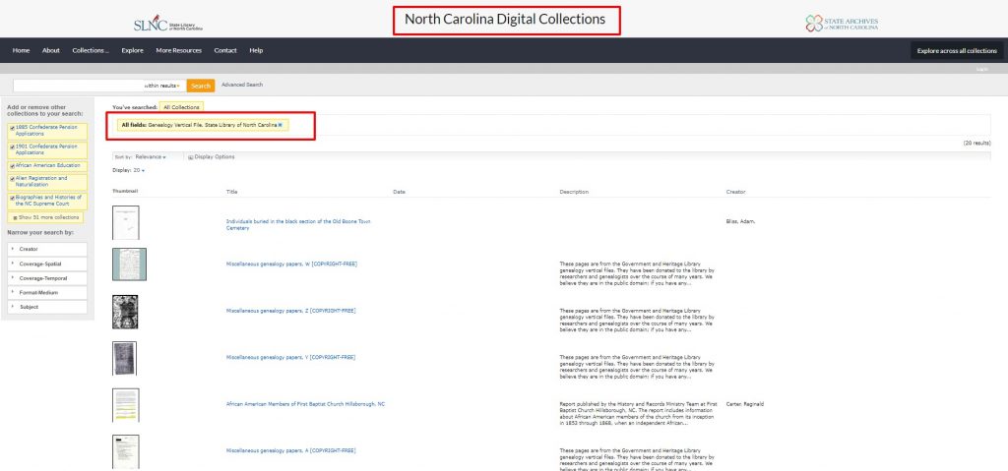Toggle 1885 Confederate Pension Applications checkbox
1008x471 pixels.
coord(12,128)
